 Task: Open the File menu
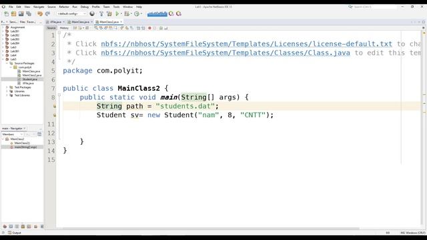pyautogui.click(x=11, y=7)
